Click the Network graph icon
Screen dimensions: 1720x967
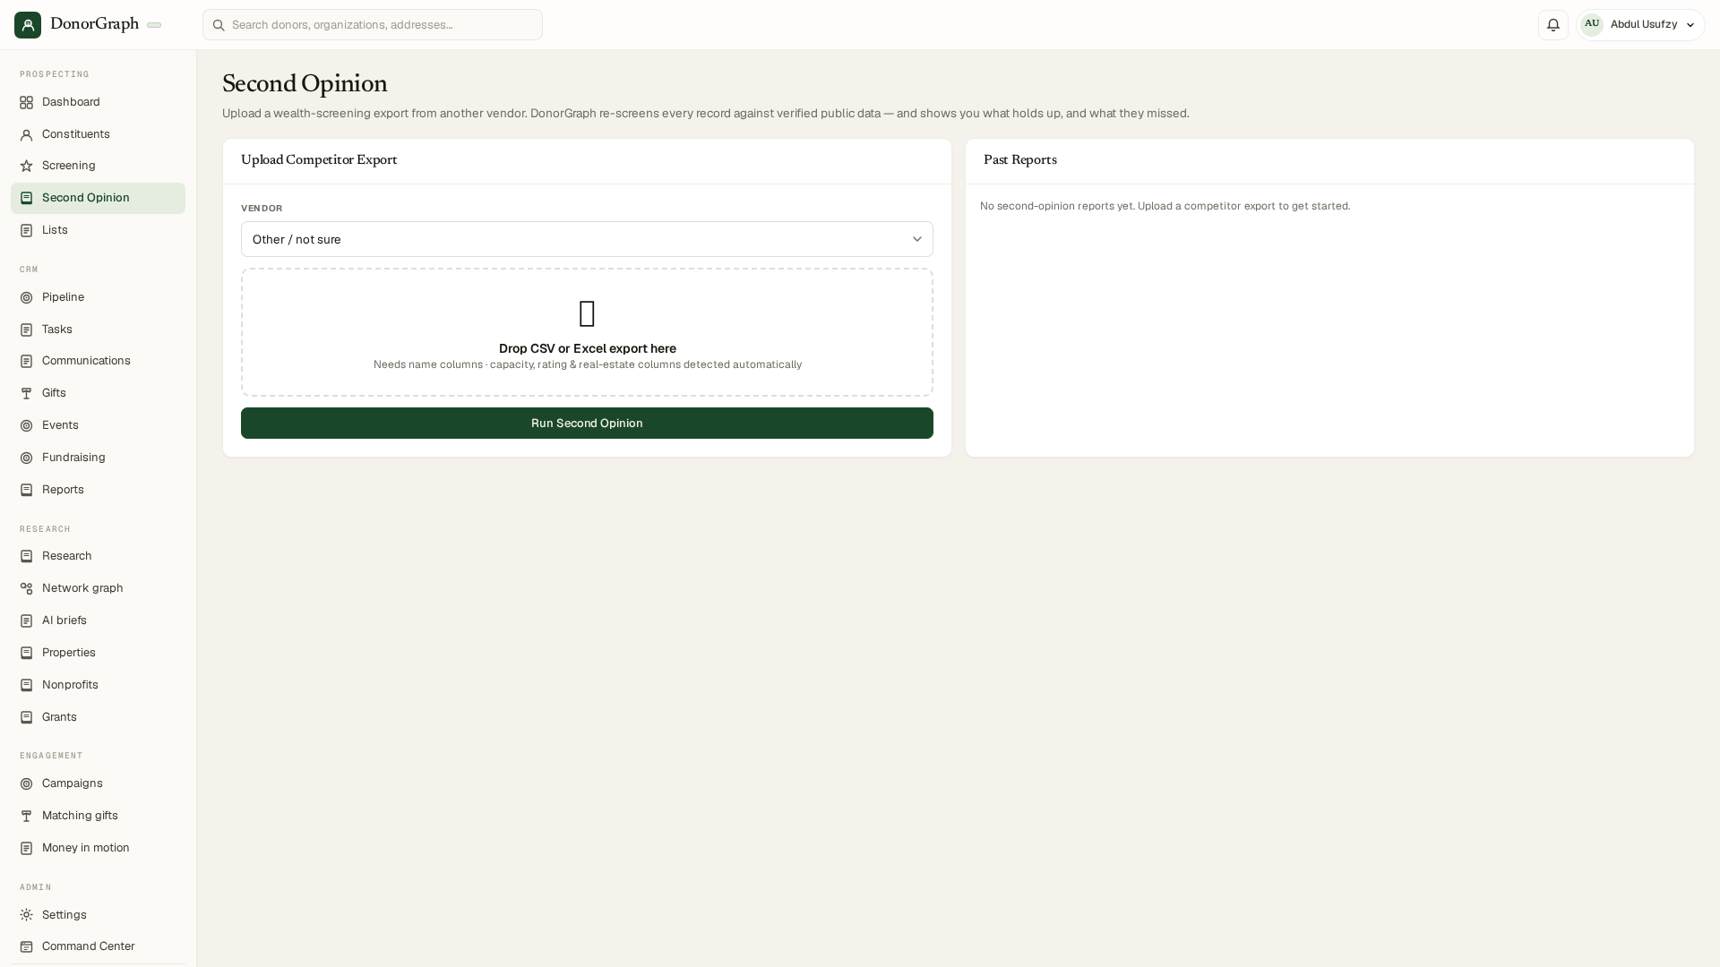tap(27, 589)
